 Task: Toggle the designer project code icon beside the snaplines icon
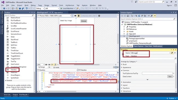pos(55,65)
